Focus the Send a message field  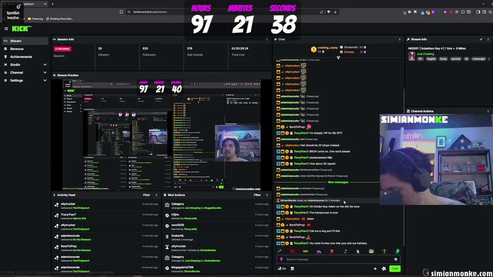click(338, 259)
